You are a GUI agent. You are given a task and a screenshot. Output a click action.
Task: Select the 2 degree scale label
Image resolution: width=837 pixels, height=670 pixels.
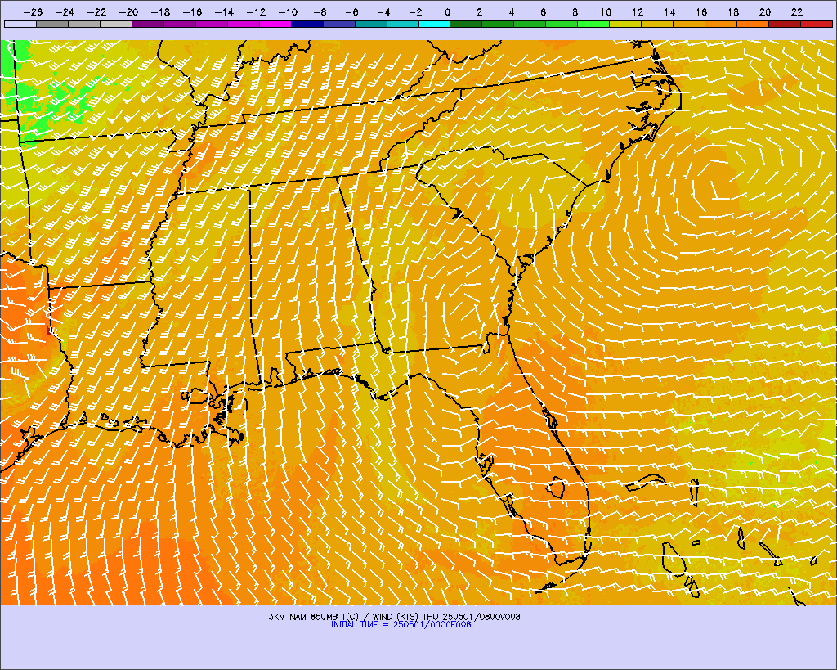click(x=479, y=11)
